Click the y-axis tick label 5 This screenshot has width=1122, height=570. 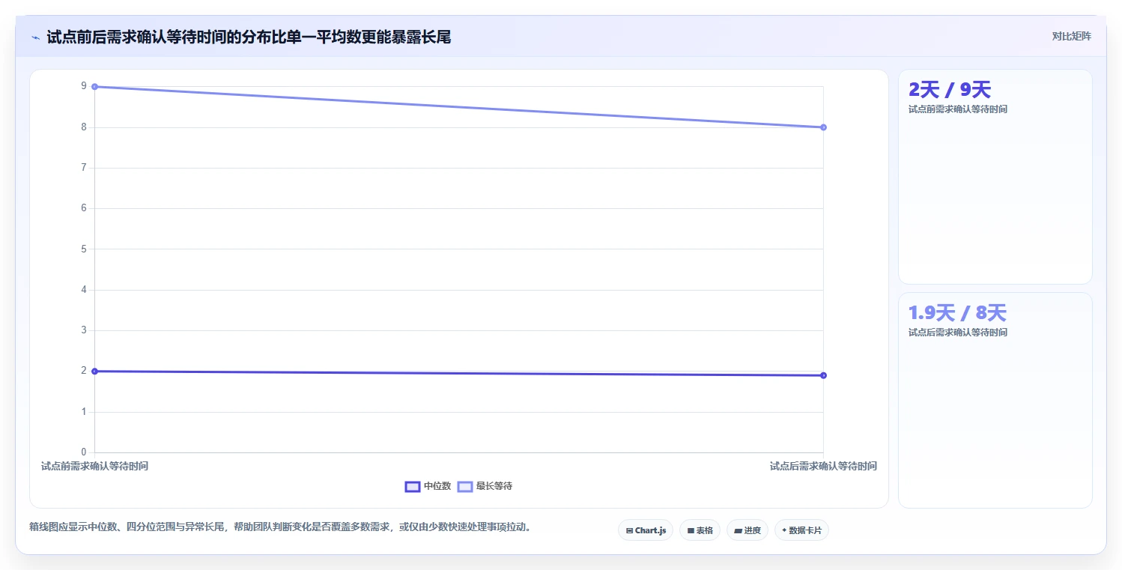tap(84, 249)
